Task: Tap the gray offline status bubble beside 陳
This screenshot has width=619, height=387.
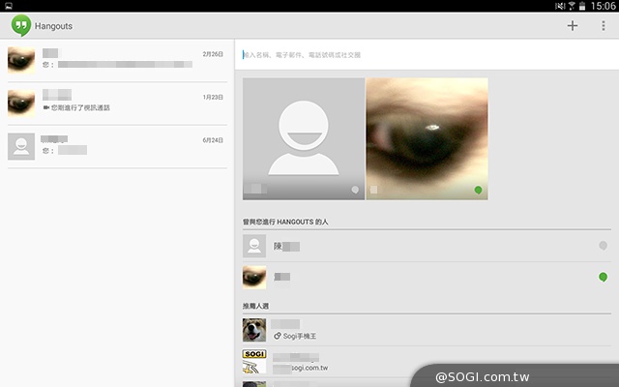Action: [x=603, y=246]
